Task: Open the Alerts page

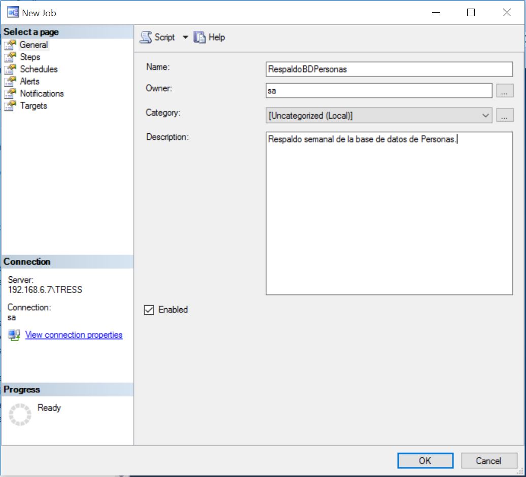Action: click(x=30, y=81)
